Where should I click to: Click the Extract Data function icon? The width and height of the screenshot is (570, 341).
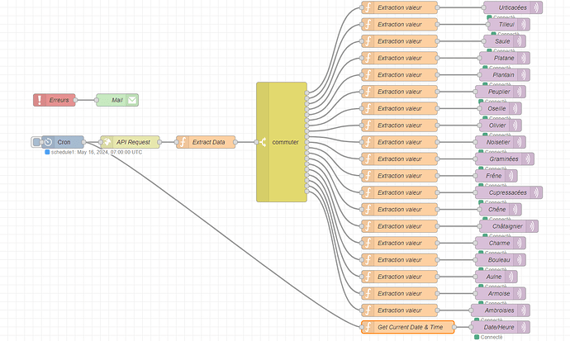[x=183, y=142]
